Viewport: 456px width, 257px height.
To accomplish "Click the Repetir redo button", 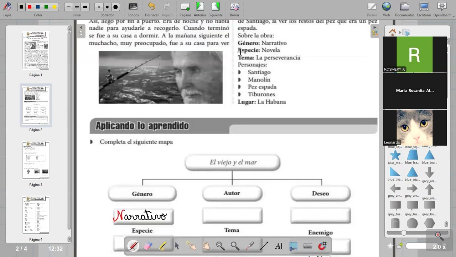I will coord(167,9).
